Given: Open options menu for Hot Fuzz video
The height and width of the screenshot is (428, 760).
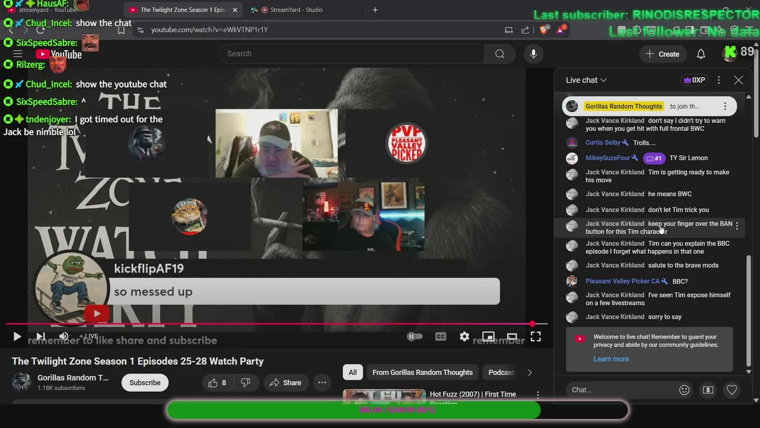Looking at the screenshot, I should pos(538,395).
